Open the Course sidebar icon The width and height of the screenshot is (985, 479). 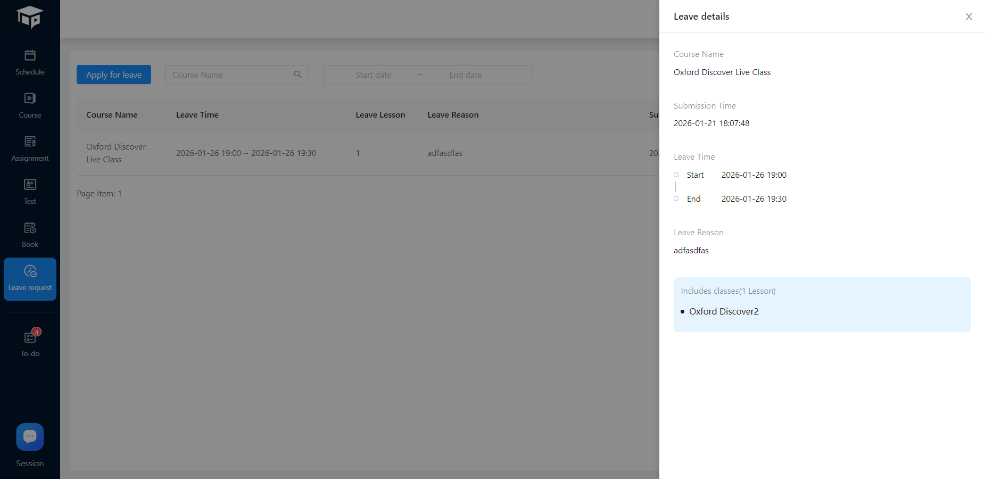click(30, 98)
